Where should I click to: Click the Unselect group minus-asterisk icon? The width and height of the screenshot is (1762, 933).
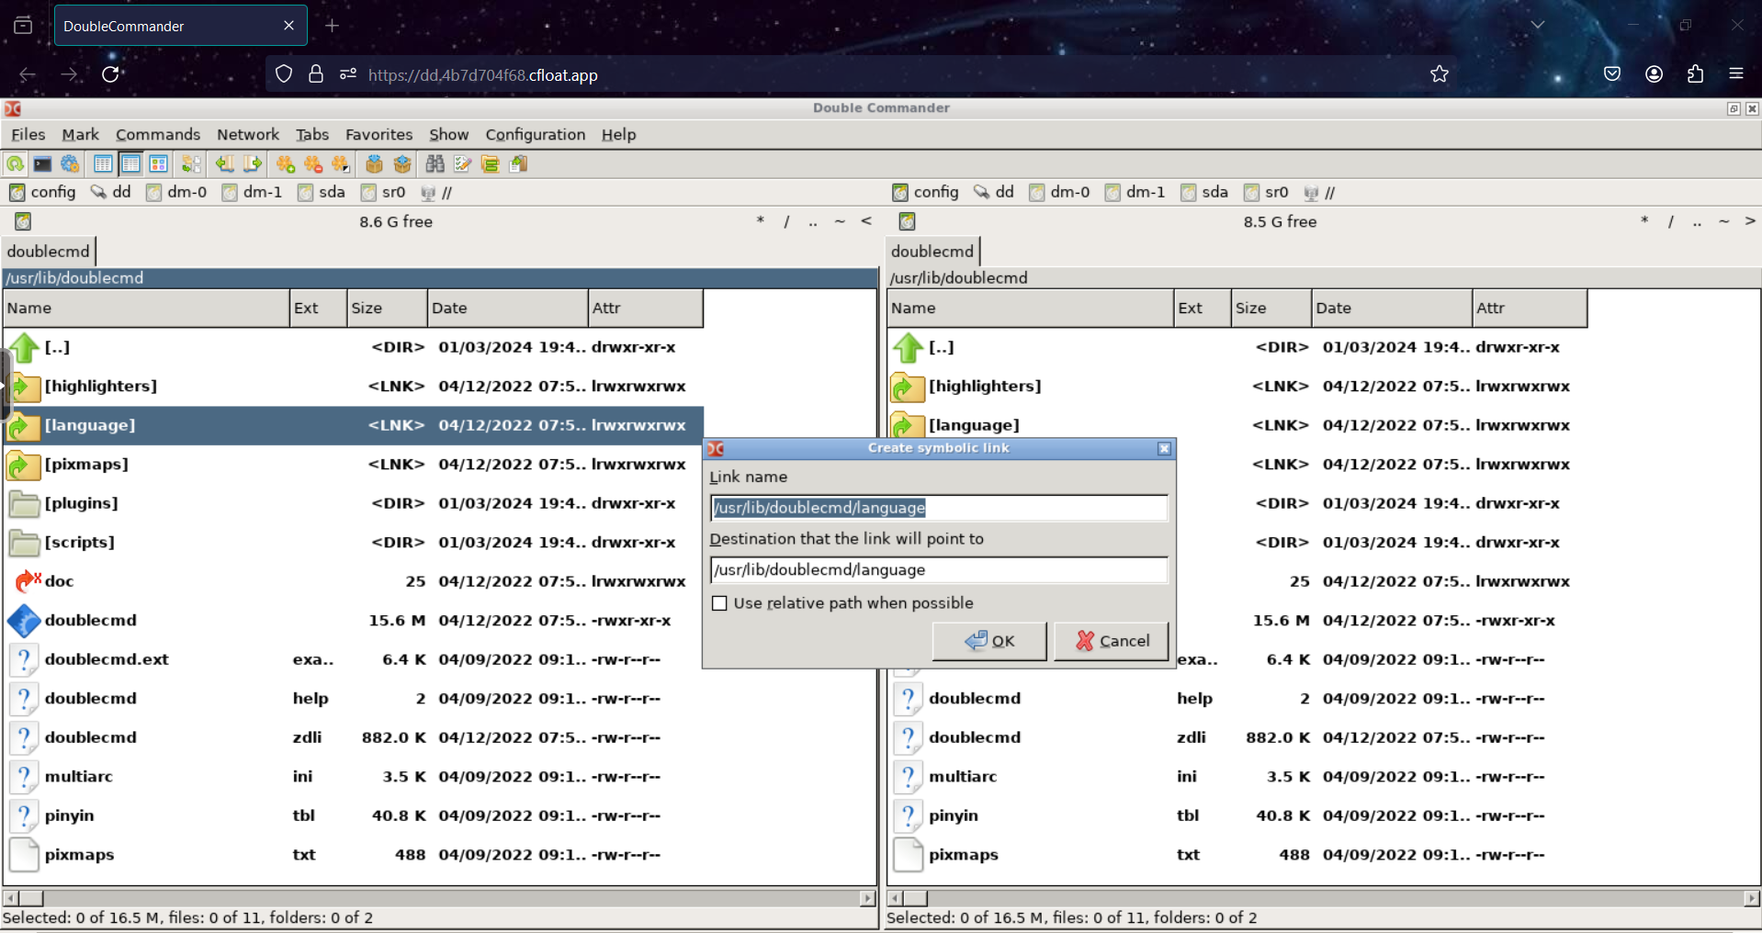(x=313, y=164)
